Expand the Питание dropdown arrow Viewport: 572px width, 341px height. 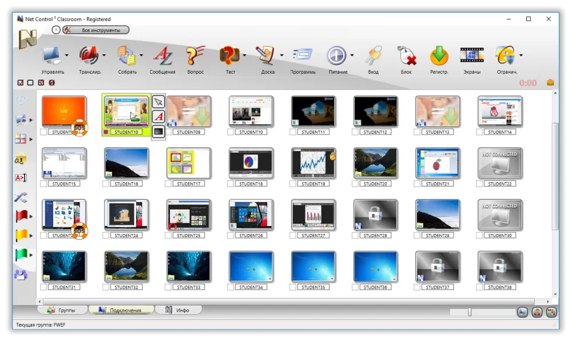(x=352, y=55)
